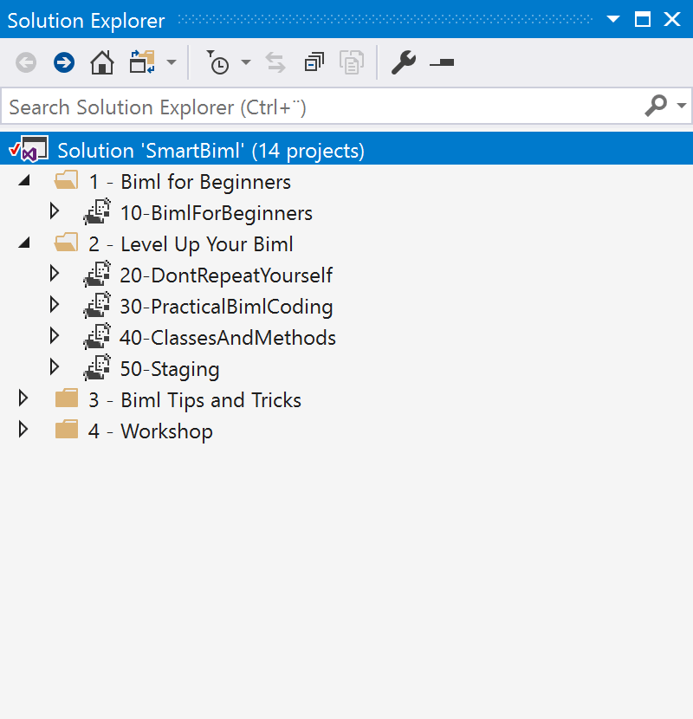Select the 40-ClassesAndMethods project
Image resolution: width=693 pixels, height=719 pixels.
click(227, 338)
